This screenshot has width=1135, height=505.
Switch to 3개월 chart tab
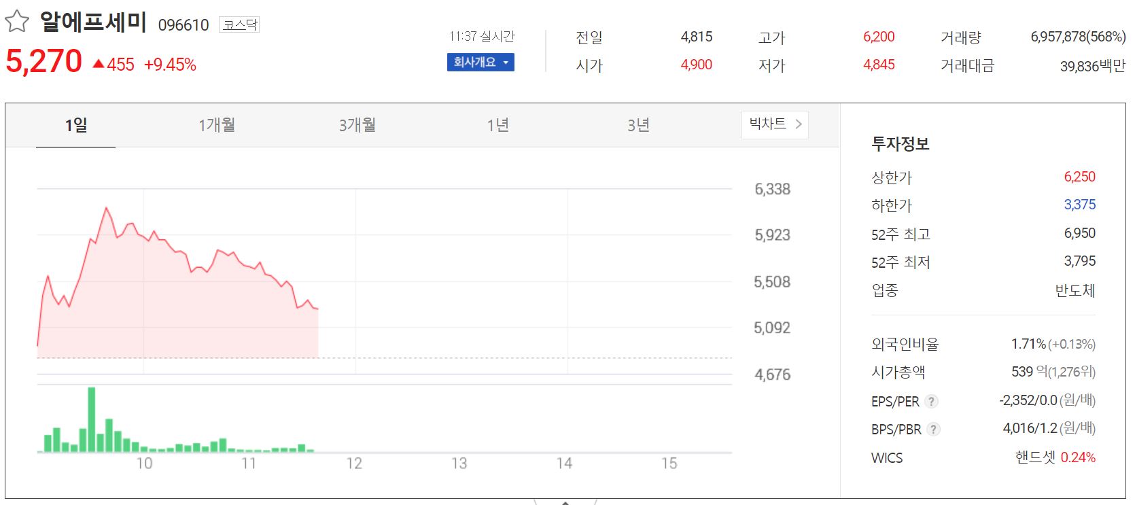pyautogui.click(x=357, y=125)
